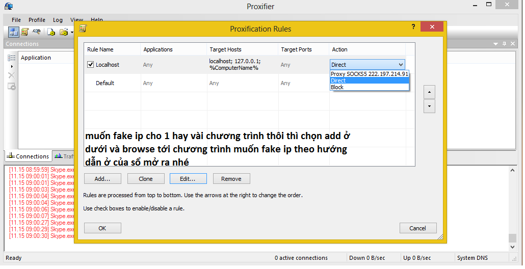Image resolution: width=525 pixels, height=269 pixels.
Task: Open the File menu
Action: point(16,20)
